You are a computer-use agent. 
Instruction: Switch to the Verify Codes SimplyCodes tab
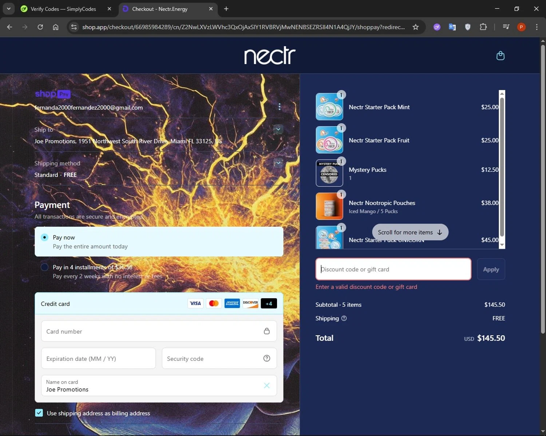(x=63, y=9)
